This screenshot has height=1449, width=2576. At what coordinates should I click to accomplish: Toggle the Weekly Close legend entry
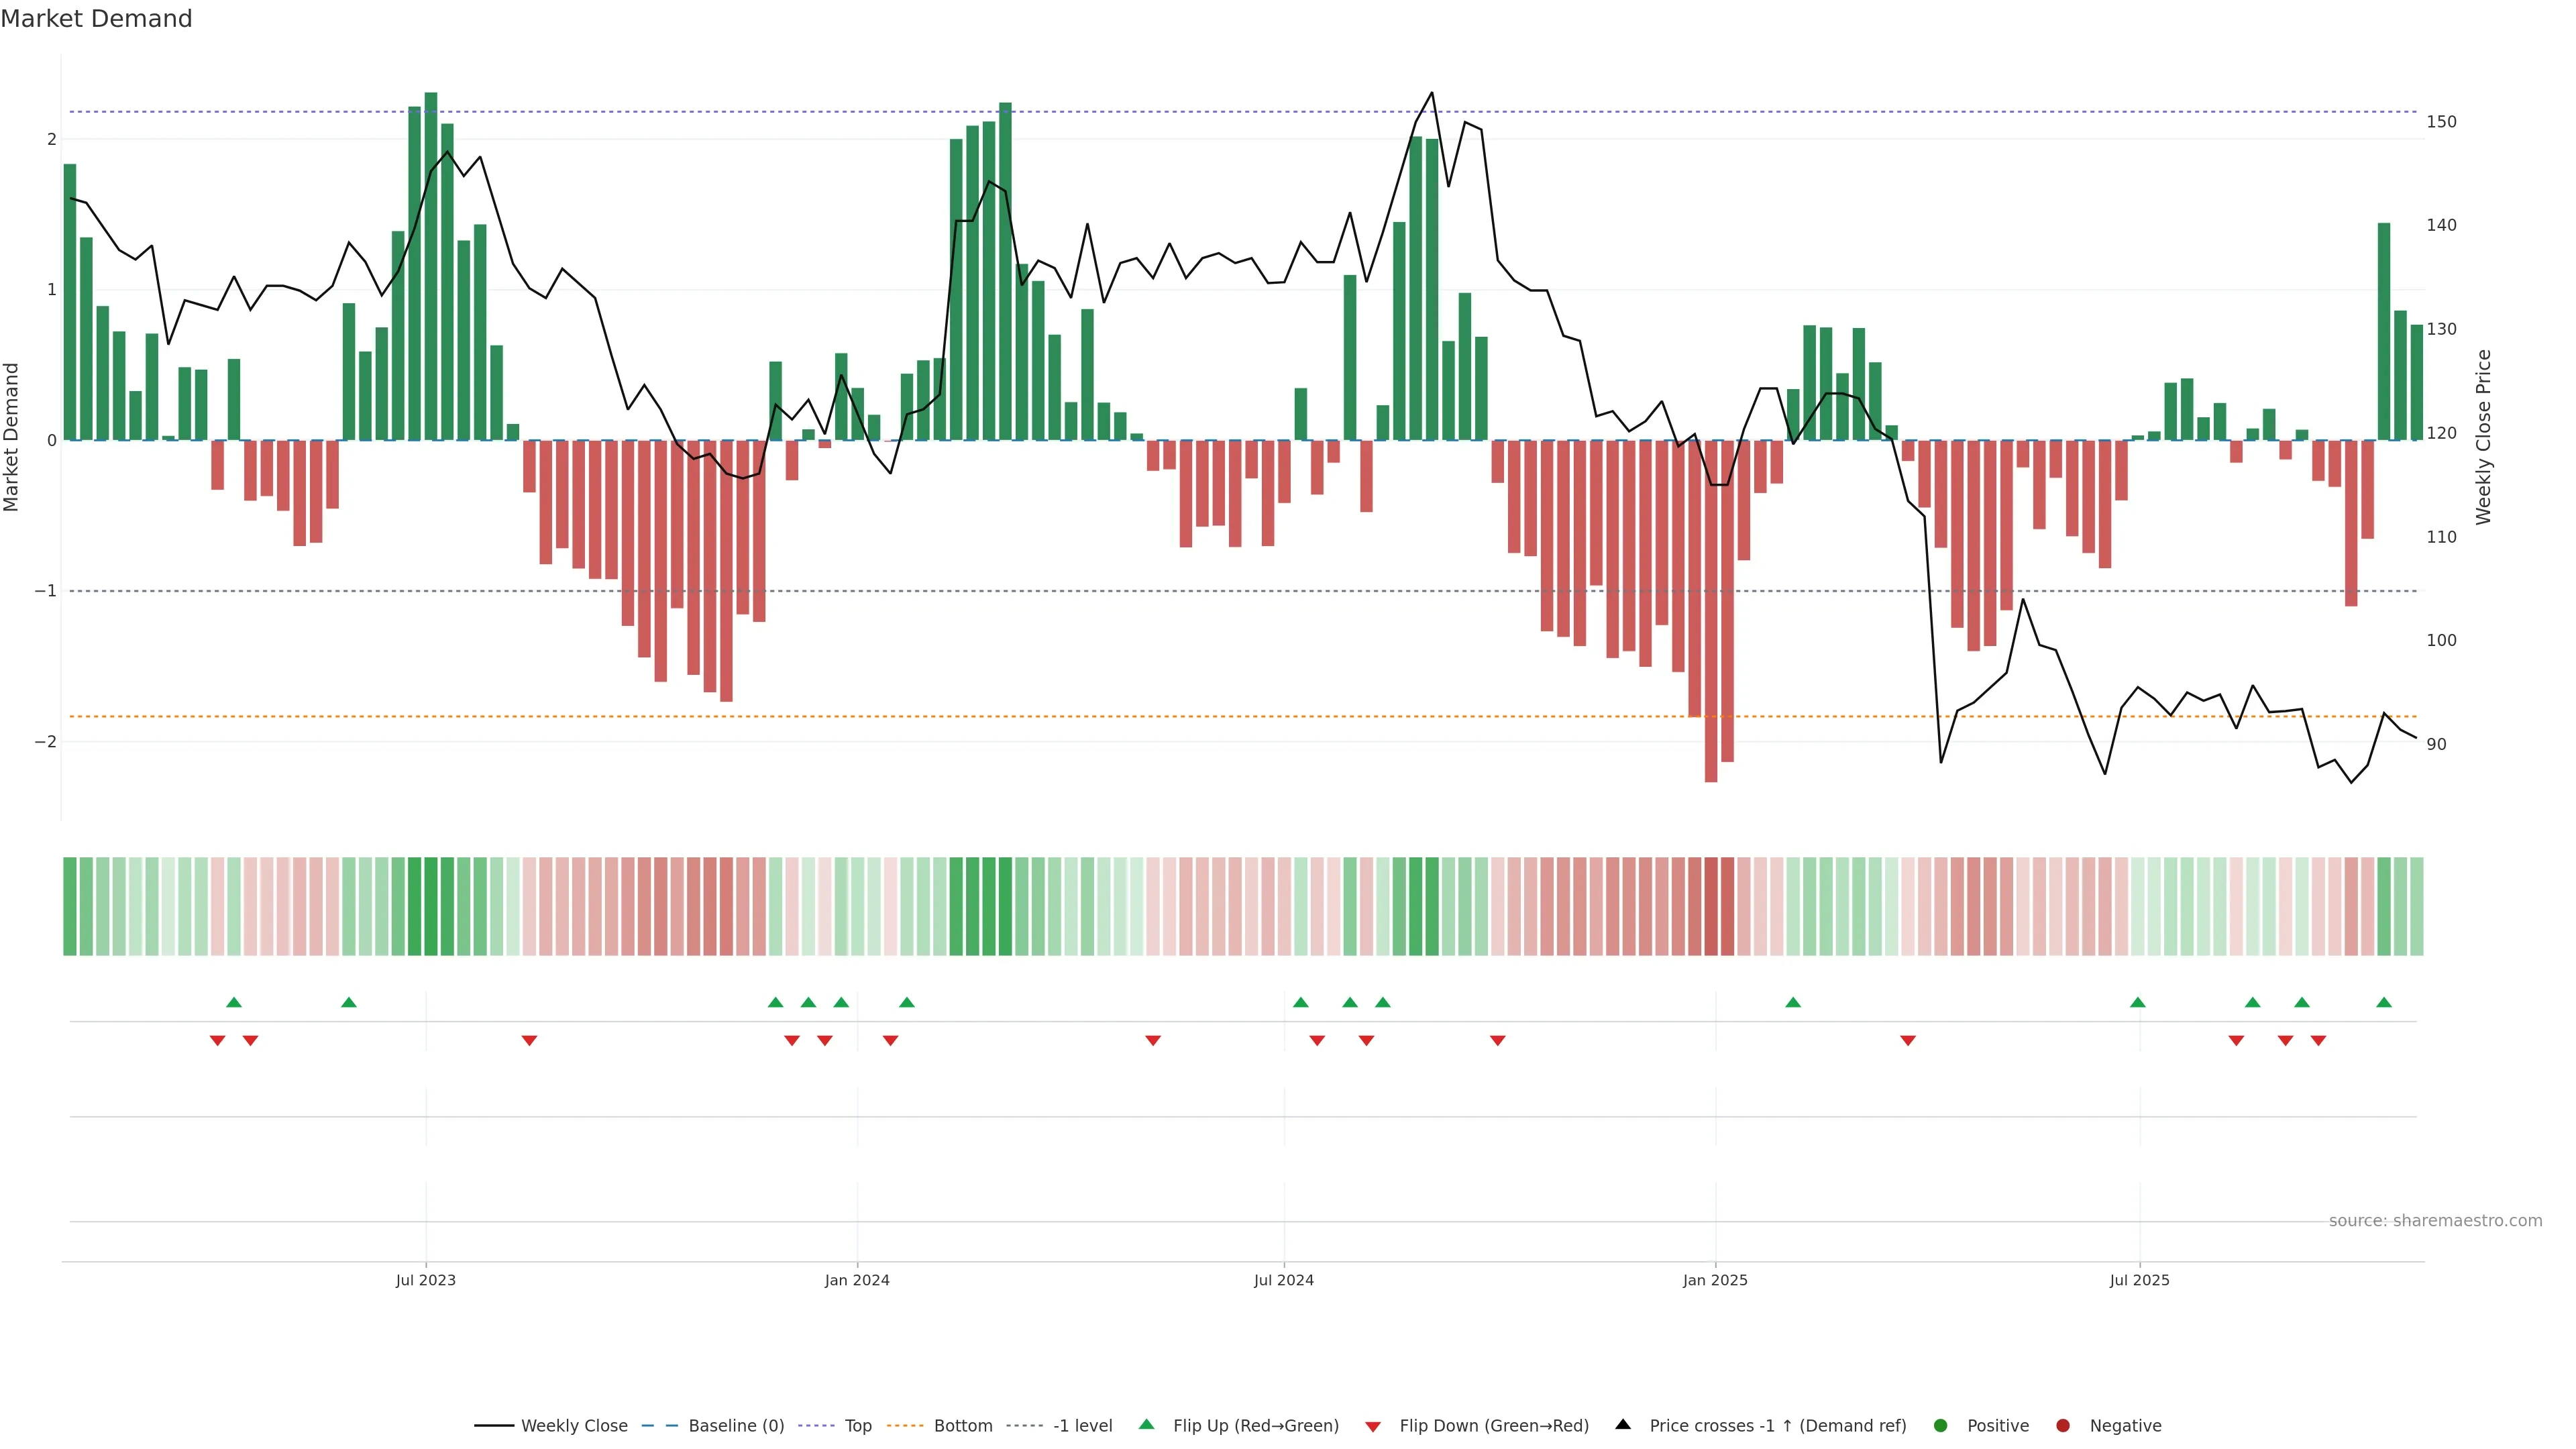click(574, 1425)
